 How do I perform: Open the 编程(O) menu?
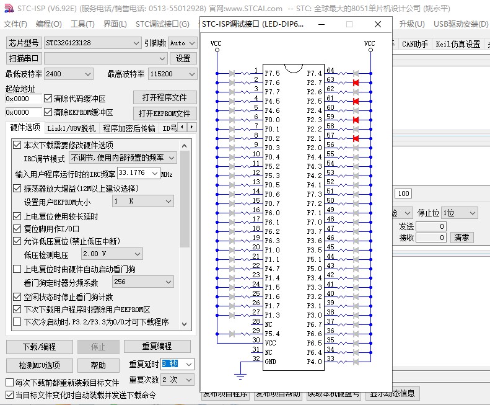[49, 24]
